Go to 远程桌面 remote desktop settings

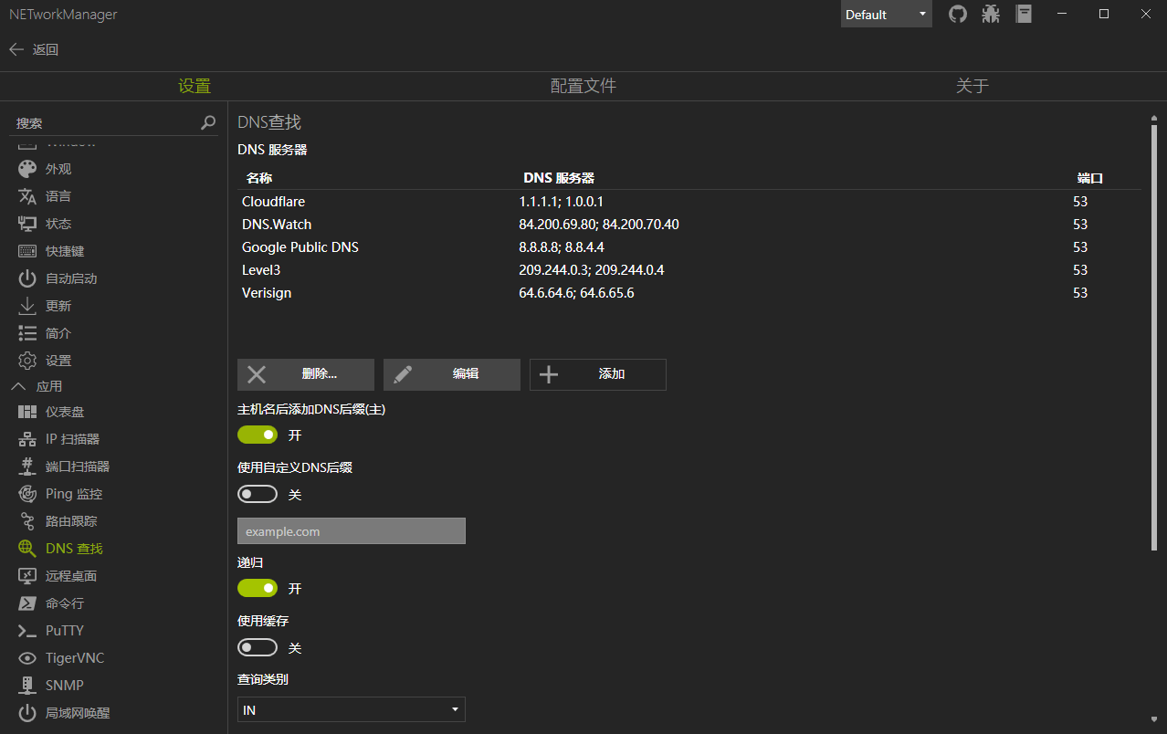pyautogui.click(x=70, y=576)
